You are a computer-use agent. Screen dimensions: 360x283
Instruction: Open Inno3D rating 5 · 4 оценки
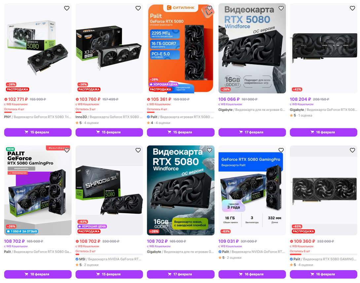pyautogui.click(x=87, y=123)
